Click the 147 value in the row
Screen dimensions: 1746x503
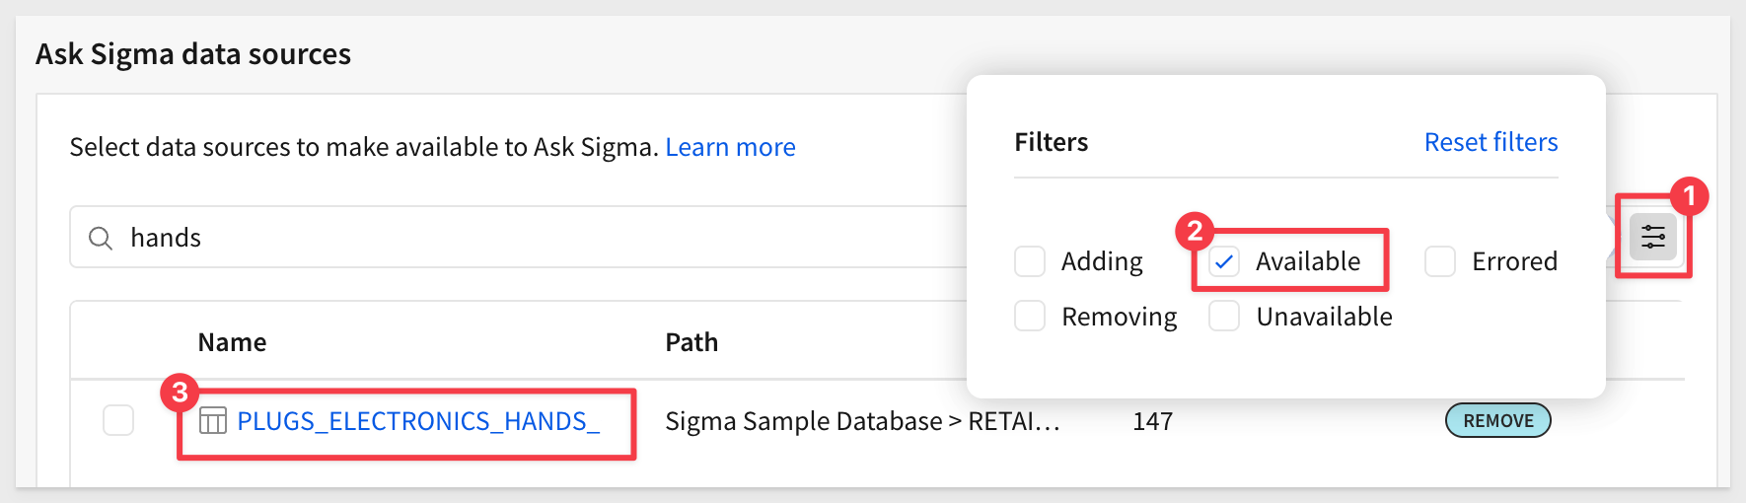pyautogui.click(x=1152, y=421)
